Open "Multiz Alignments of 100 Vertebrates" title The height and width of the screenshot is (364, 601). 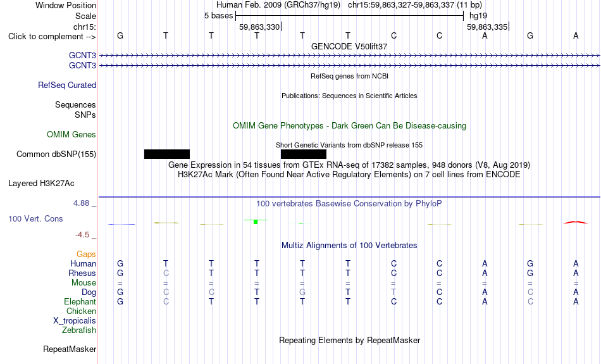349,246
